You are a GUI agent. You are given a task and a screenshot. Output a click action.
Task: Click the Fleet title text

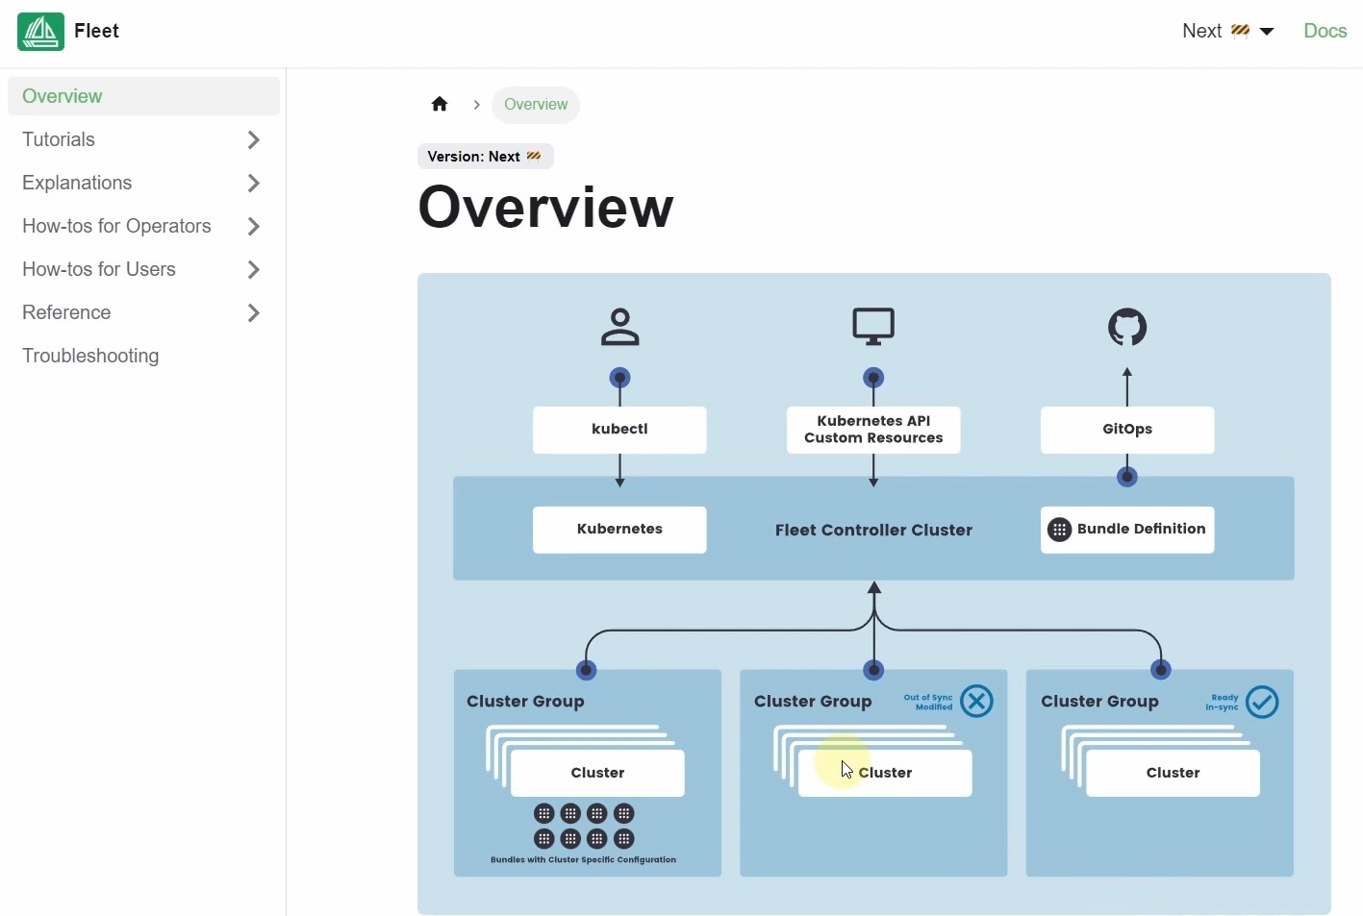[96, 31]
